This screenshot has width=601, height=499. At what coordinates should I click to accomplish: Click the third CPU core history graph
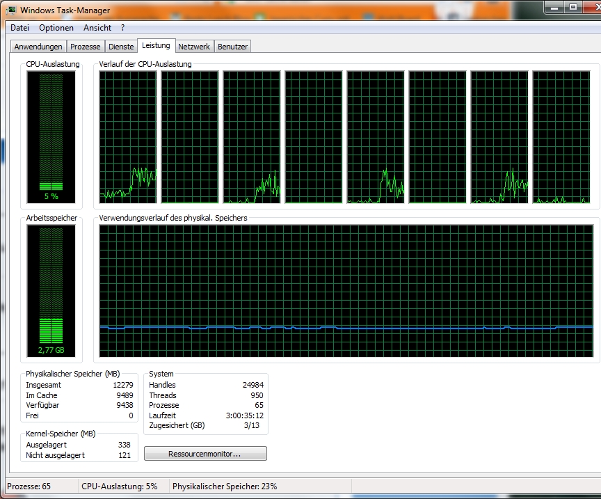252,137
